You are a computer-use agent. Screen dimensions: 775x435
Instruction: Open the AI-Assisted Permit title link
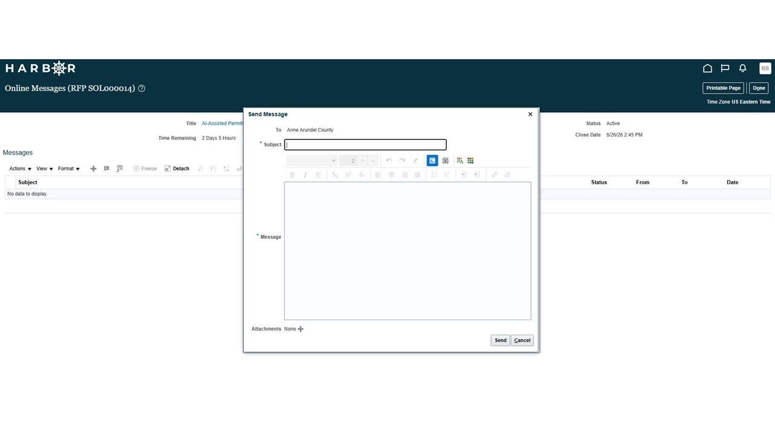click(222, 123)
